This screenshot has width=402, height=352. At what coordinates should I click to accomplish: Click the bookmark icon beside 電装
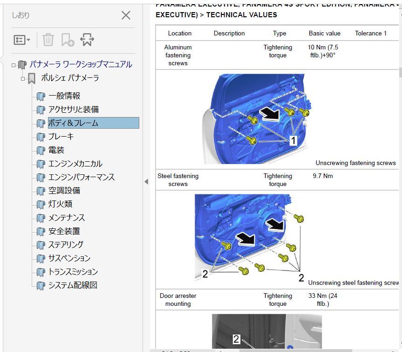point(41,151)
